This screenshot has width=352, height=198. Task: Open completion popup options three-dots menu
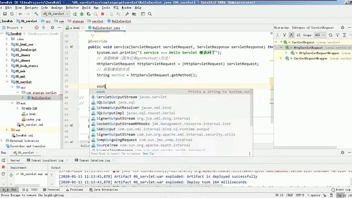click(x=249, y=153)
